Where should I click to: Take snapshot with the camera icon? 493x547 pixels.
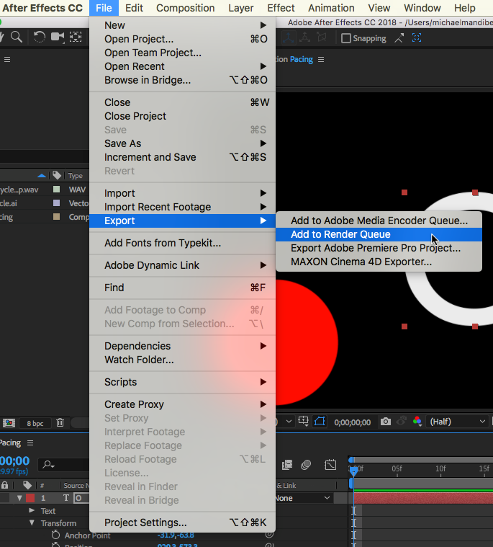tap(386, 422)
